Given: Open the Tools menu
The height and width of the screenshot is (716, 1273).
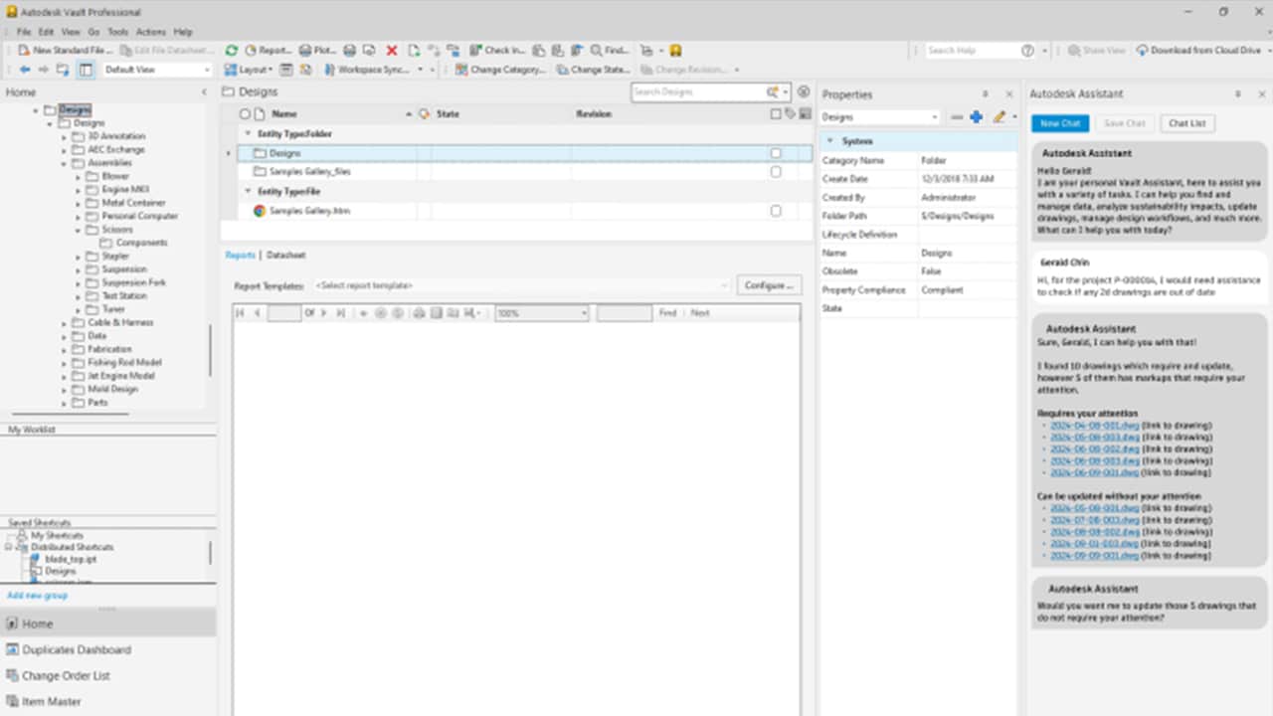Looking at the screenshot, I should click(x=117, y=32).
